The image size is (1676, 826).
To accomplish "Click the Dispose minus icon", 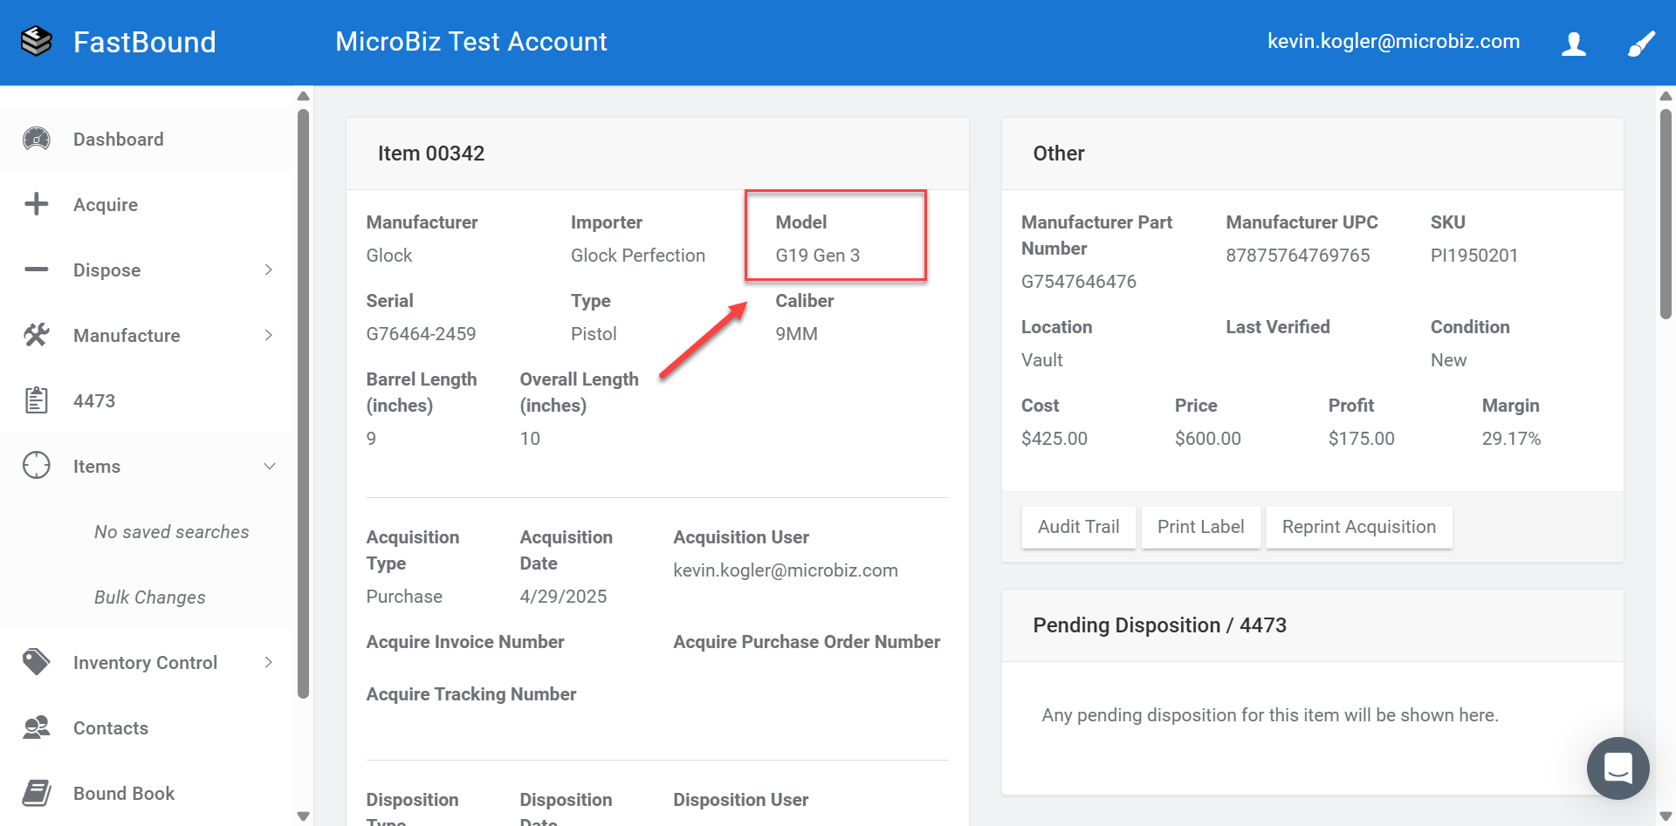I will click(x=37, y=270).
